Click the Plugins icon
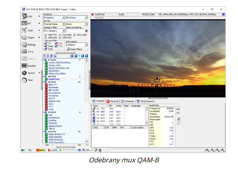Viewport: 238px width, 173px height. (24, 37)
